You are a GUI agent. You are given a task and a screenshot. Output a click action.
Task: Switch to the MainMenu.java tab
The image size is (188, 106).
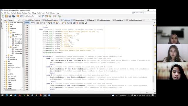coord(35,20)
